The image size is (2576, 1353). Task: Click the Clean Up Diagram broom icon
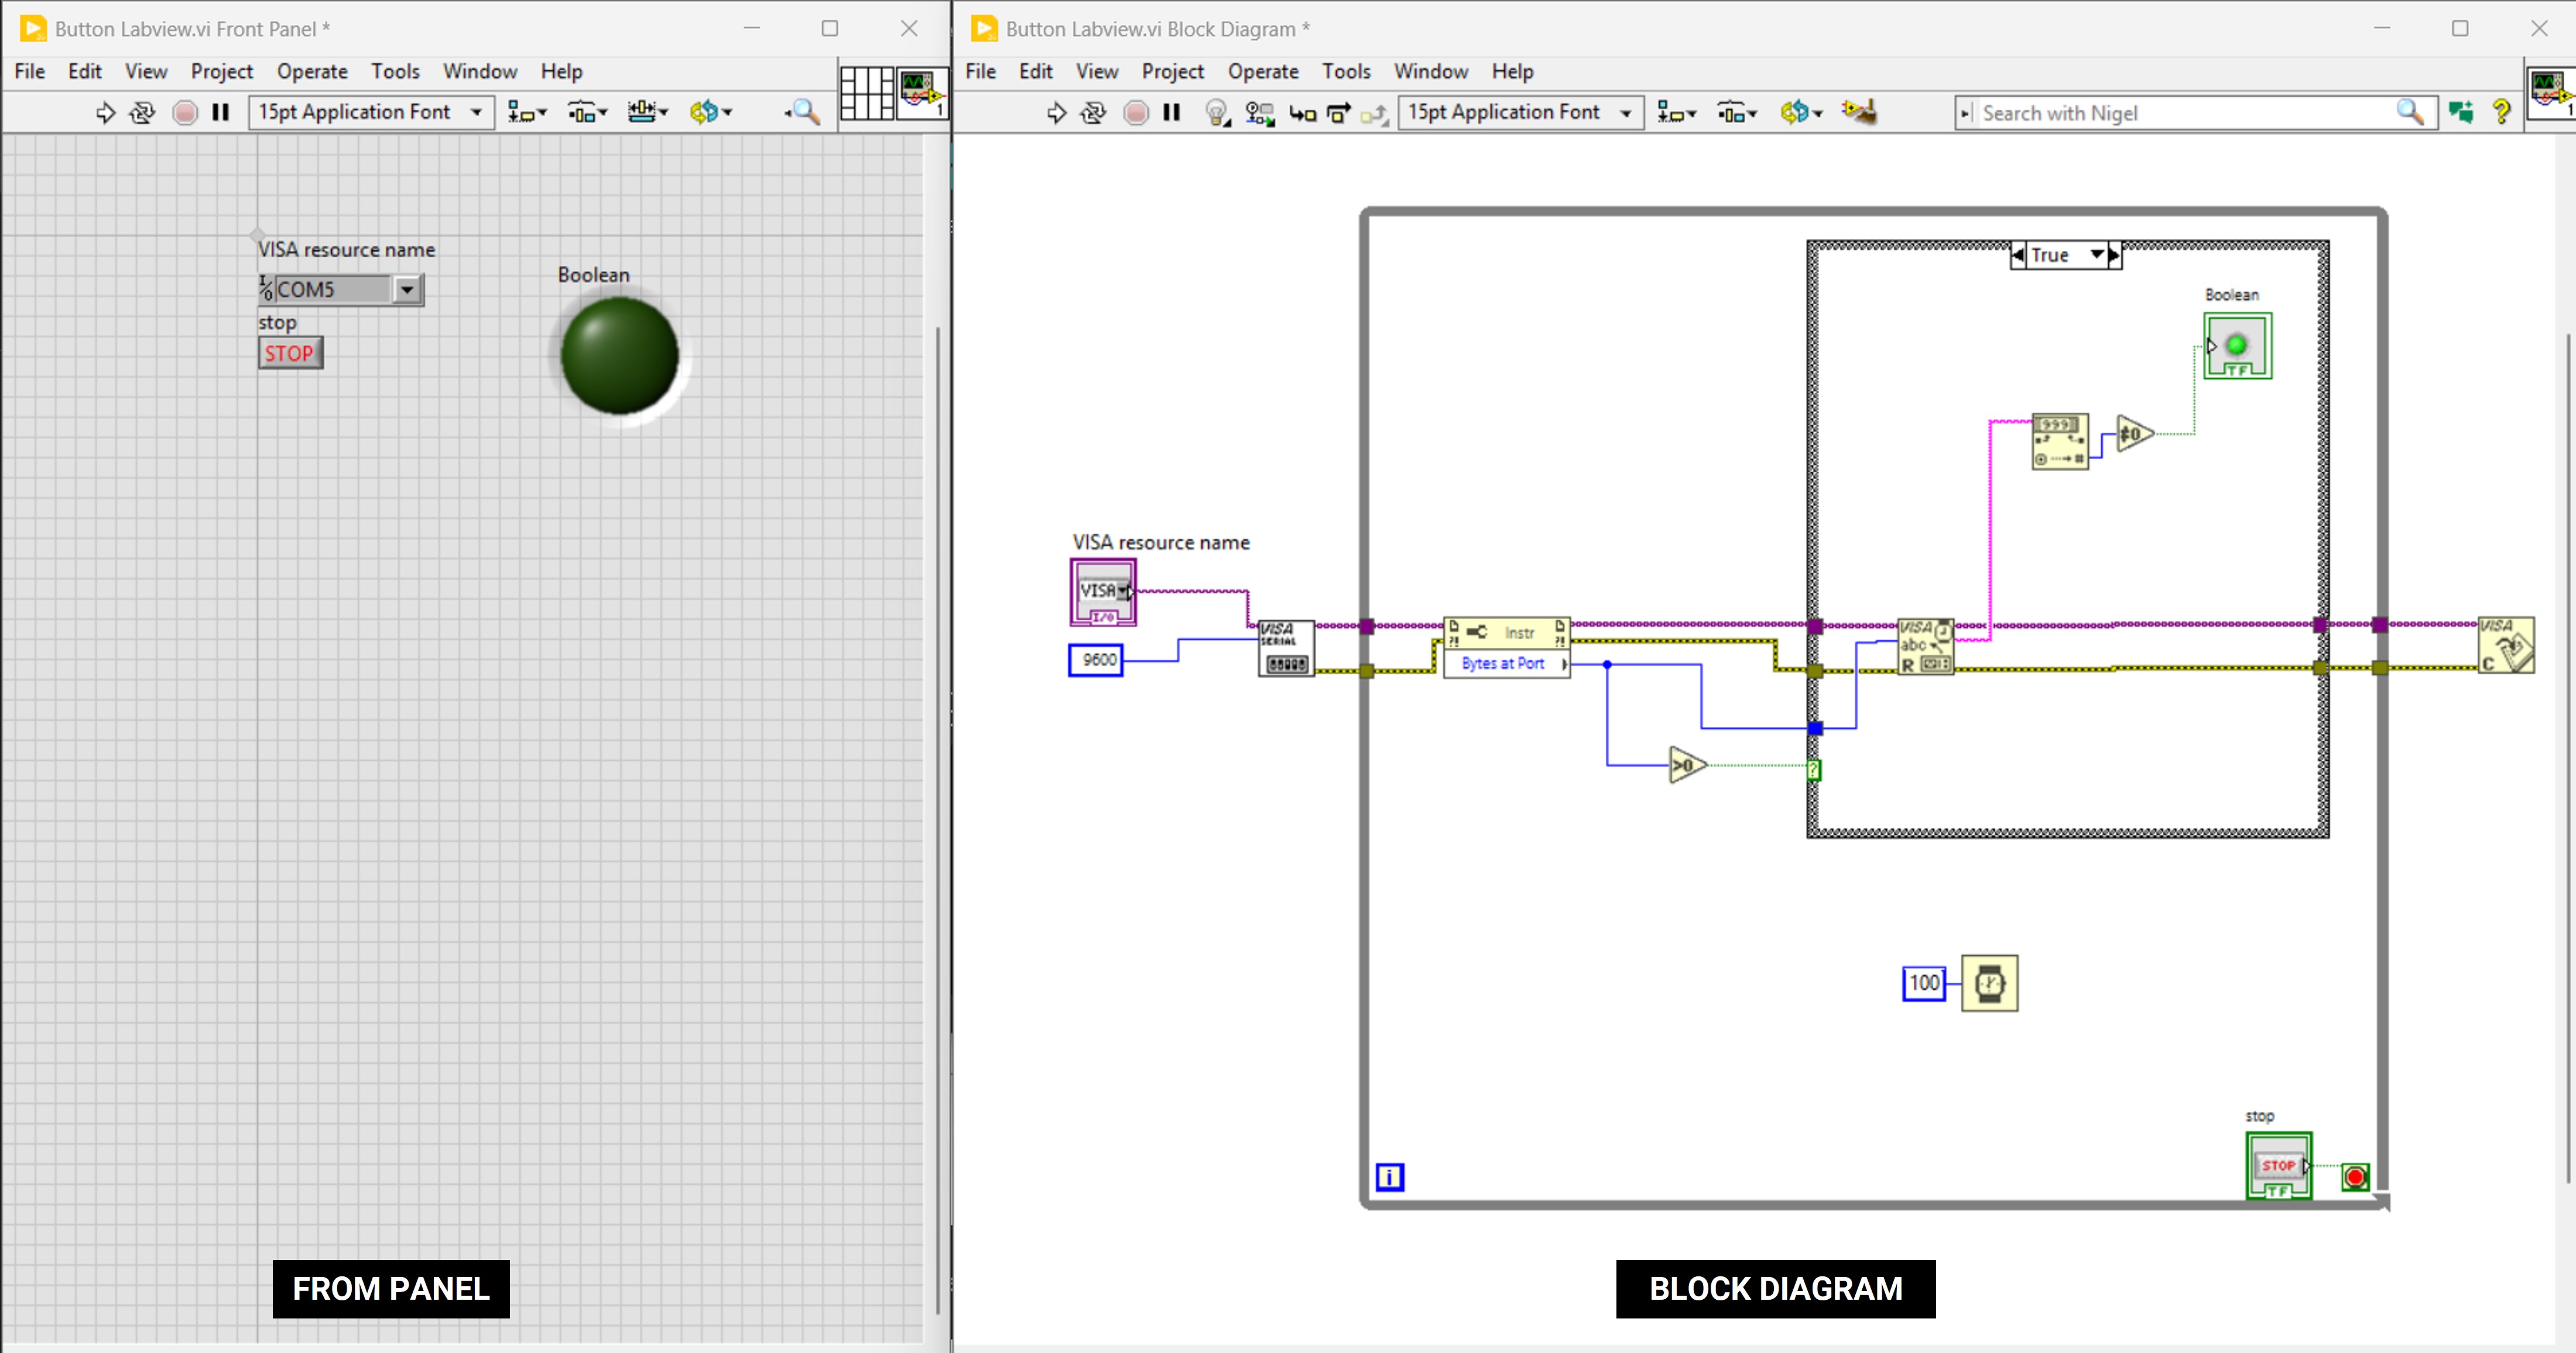pos(1859,112)
